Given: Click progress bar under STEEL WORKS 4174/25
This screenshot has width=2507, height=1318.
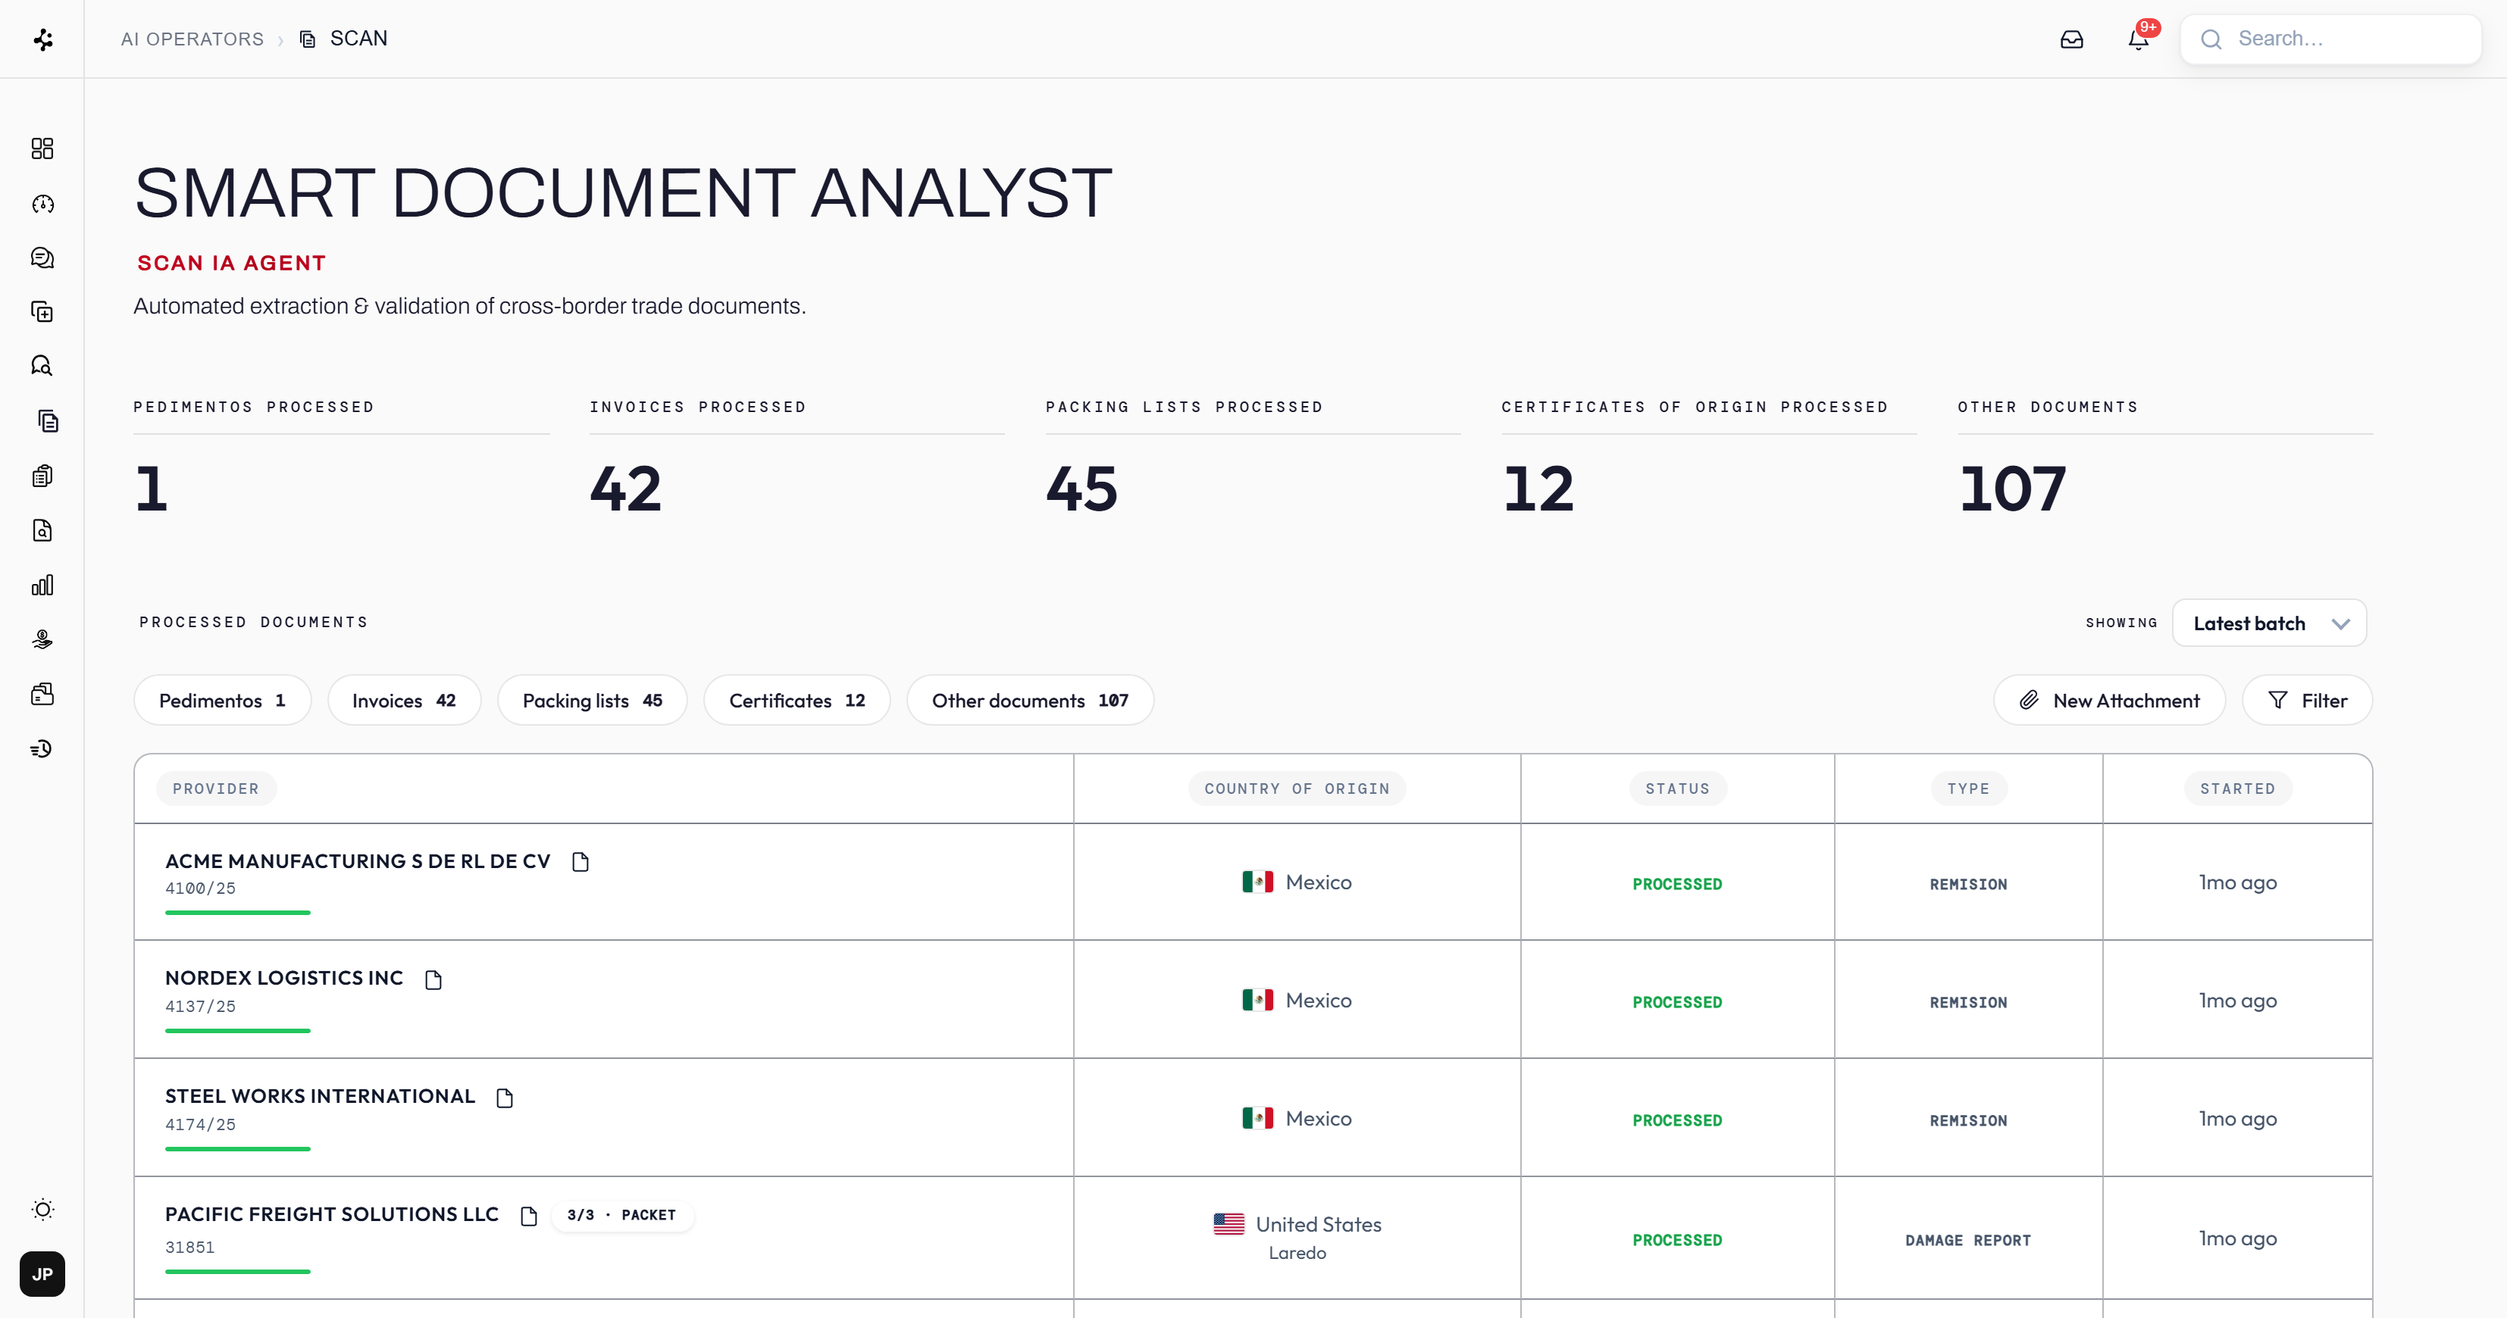Looking at the screenshot, I should [237, 1149].
